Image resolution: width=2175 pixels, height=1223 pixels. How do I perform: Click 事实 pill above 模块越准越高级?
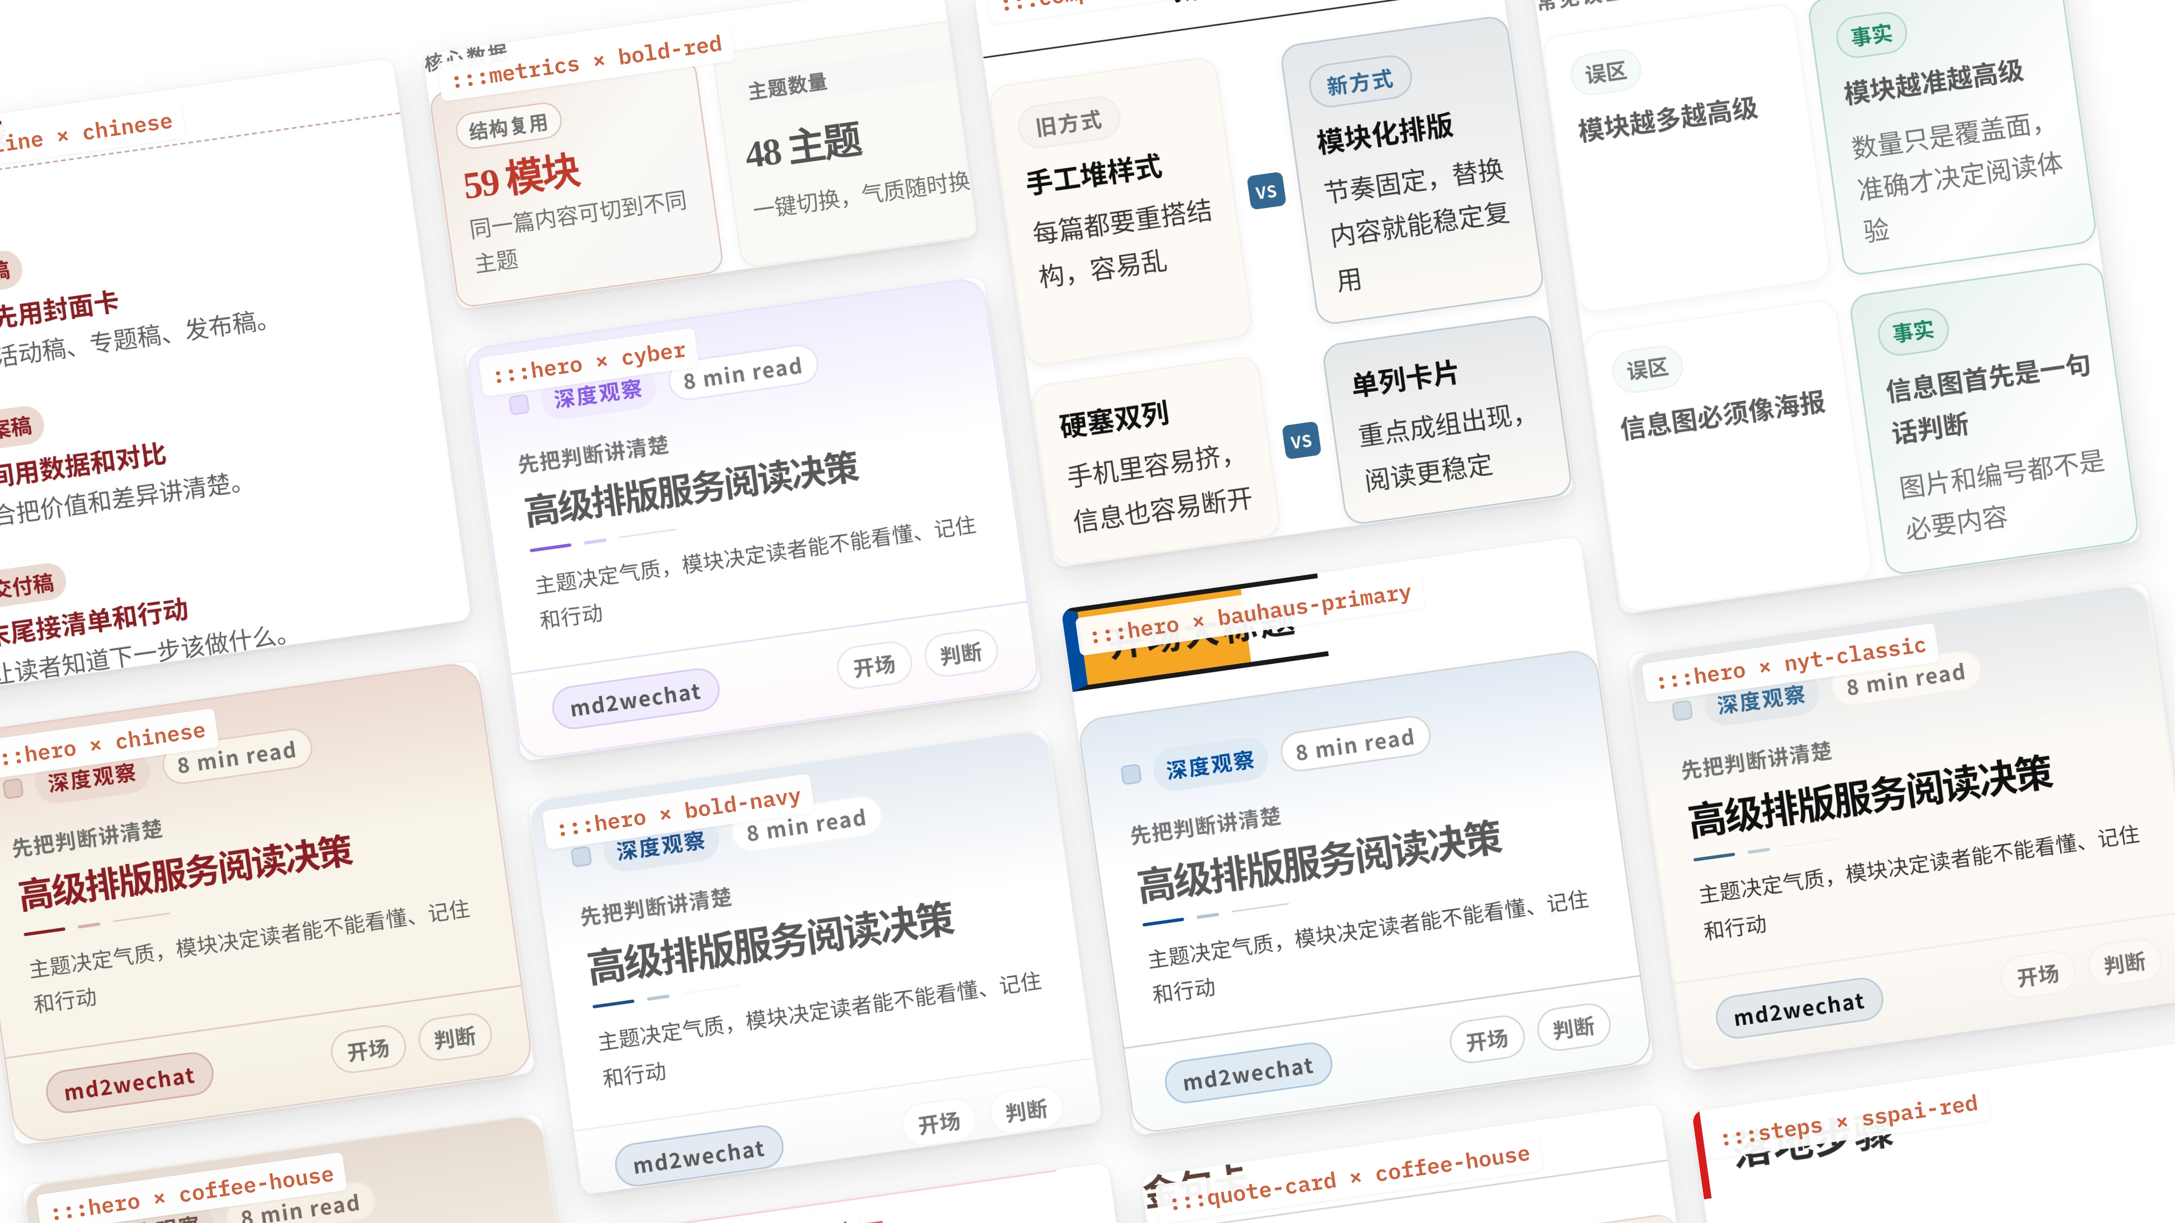[1872, 35]
